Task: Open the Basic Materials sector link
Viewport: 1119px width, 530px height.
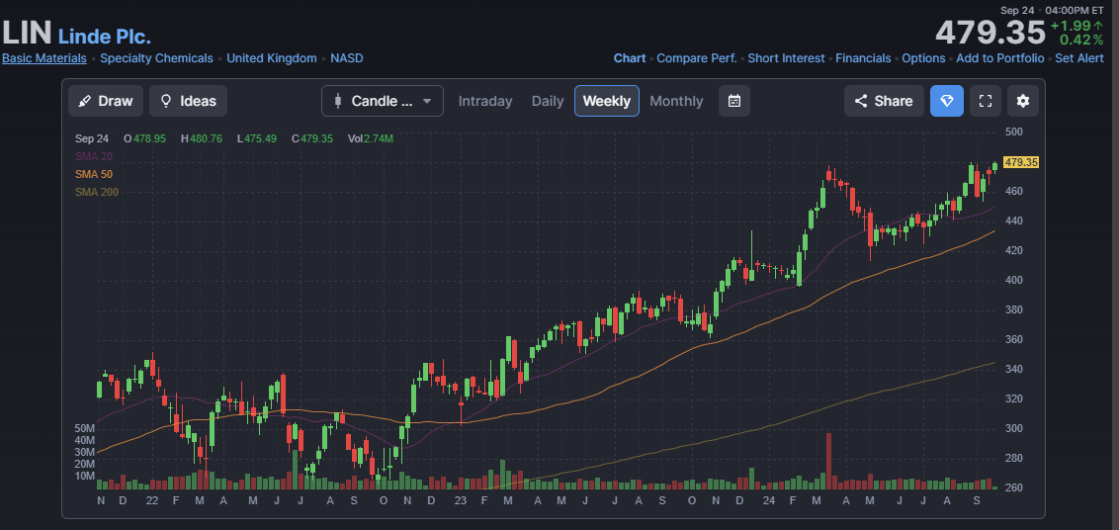Action: 44,58
